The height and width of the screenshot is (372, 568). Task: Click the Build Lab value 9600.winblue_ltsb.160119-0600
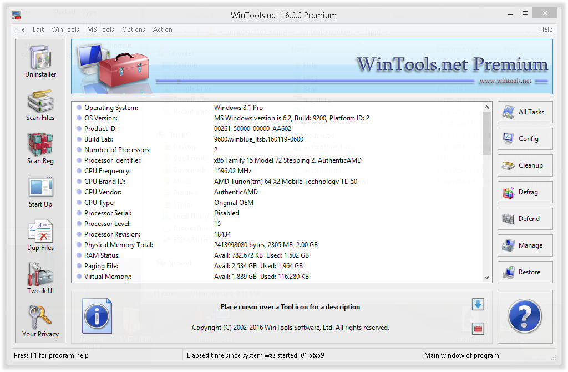258,139
